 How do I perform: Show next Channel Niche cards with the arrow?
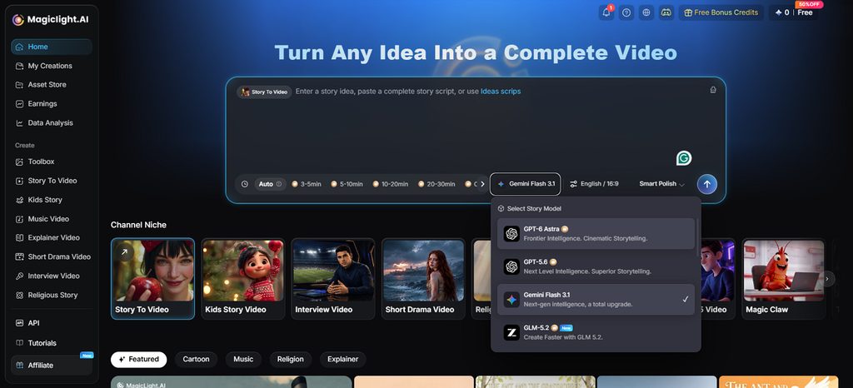[827, 279]
